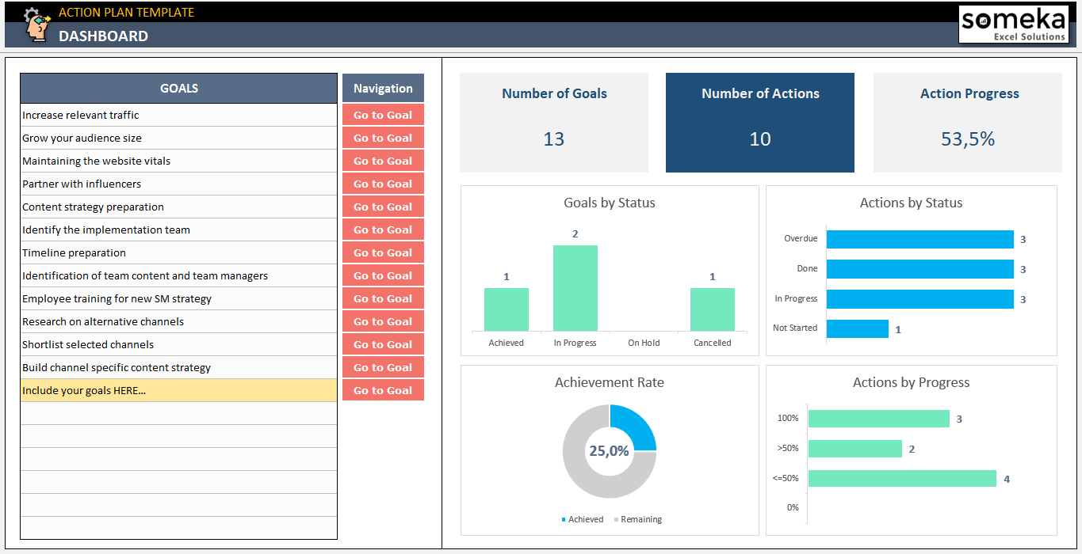Click Go to Goal for Partner with influencers
The image size is (1082, 554).
coord(383,184)
